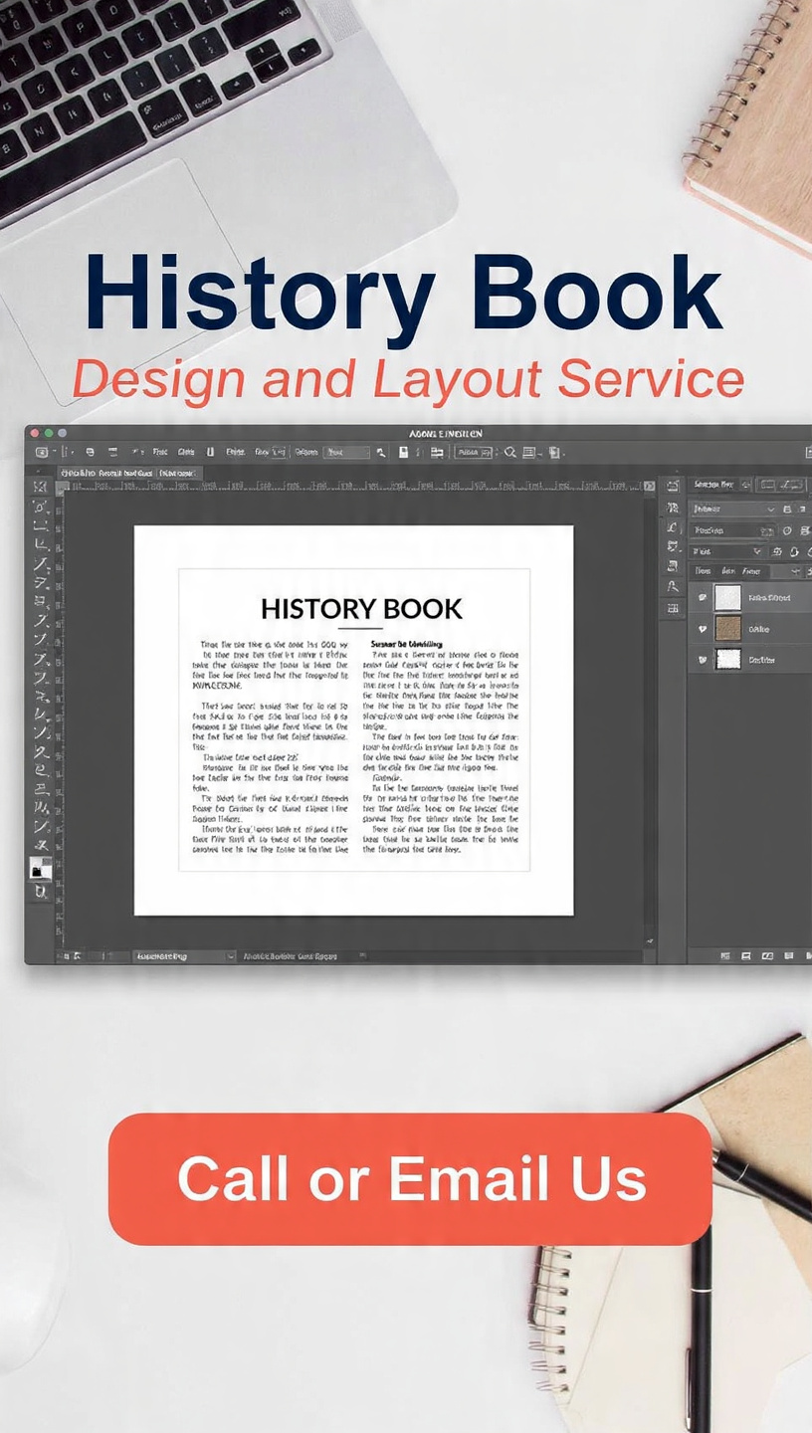812x1433 pixels.
Task: Expand the third dropdown row in the right panel
Action: (x=727, y=551)
